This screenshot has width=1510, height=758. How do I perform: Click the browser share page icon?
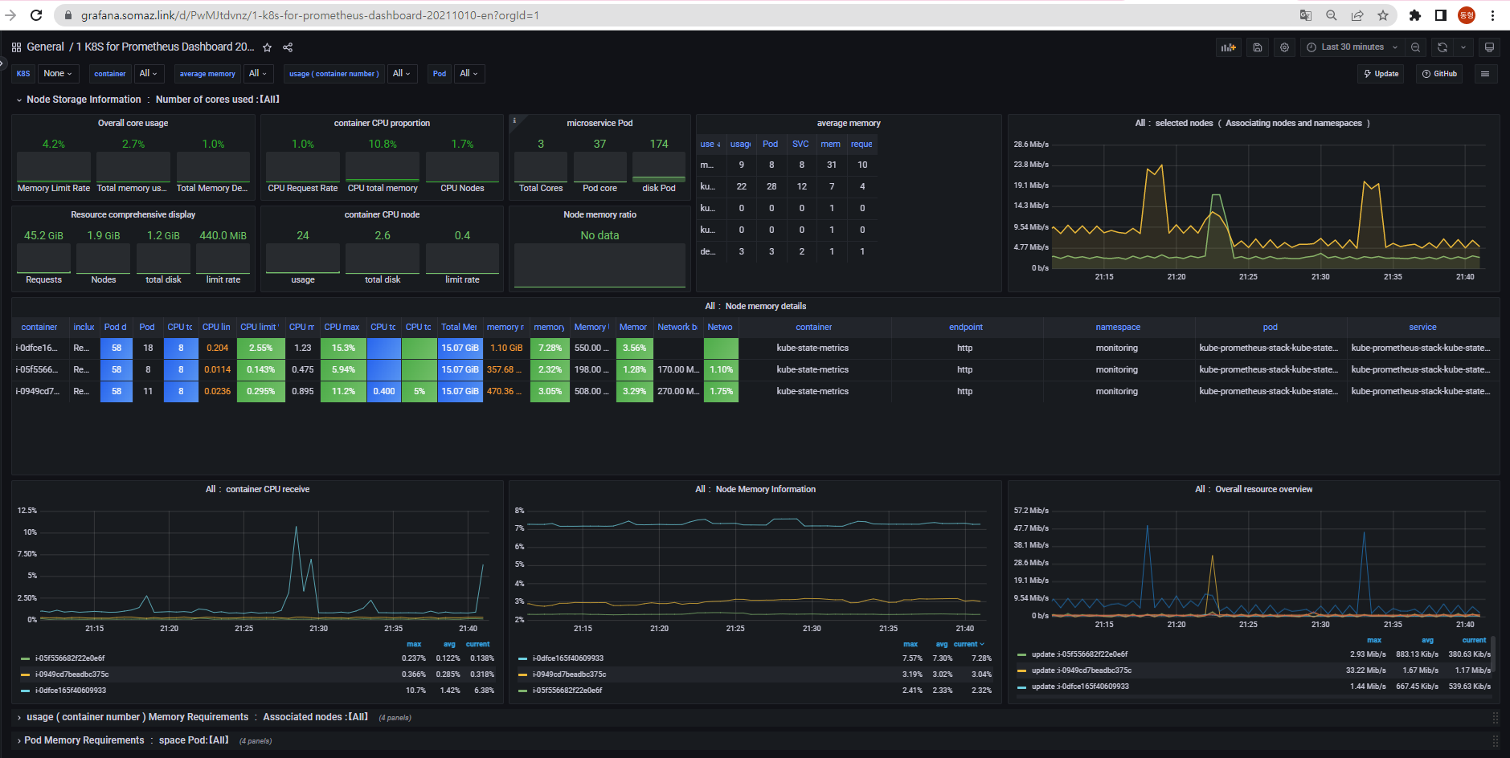point(1357,15)
